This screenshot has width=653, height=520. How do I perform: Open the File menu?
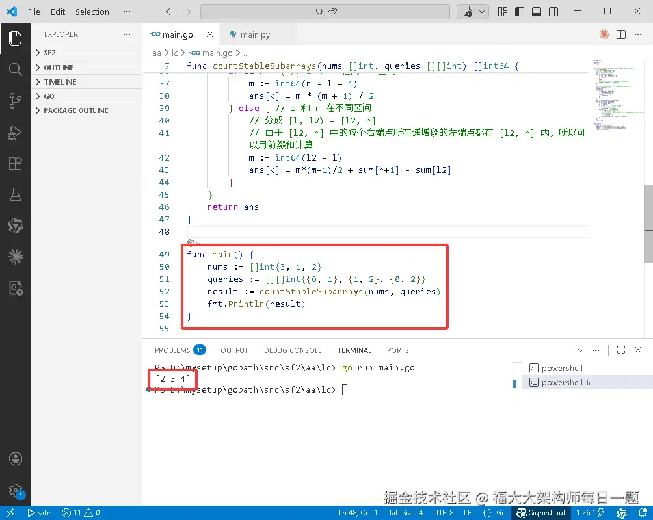click(34, 12)
